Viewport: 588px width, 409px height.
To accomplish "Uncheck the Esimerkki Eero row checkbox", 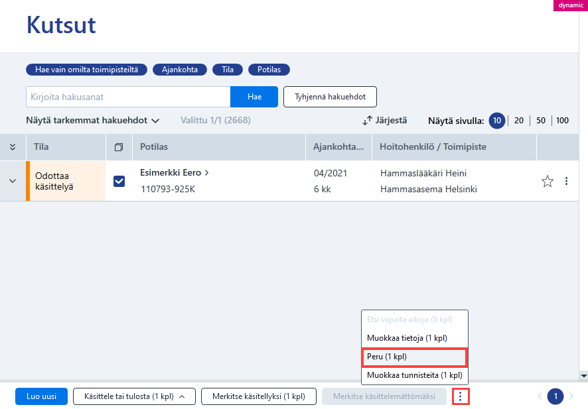I will pyautogui.click(x=119, y=181).
